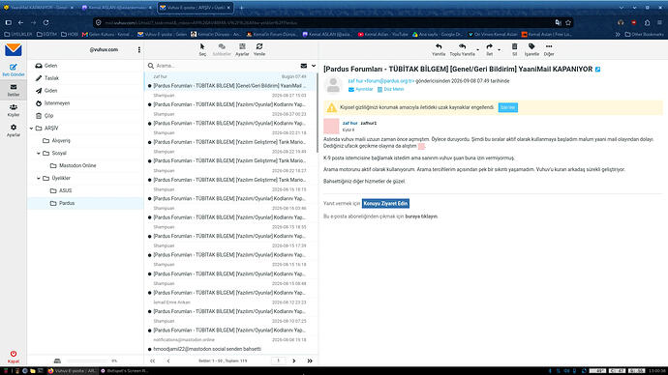Switch to plain text via Düz Metin

pyautogui.click(x=390, y=89)
